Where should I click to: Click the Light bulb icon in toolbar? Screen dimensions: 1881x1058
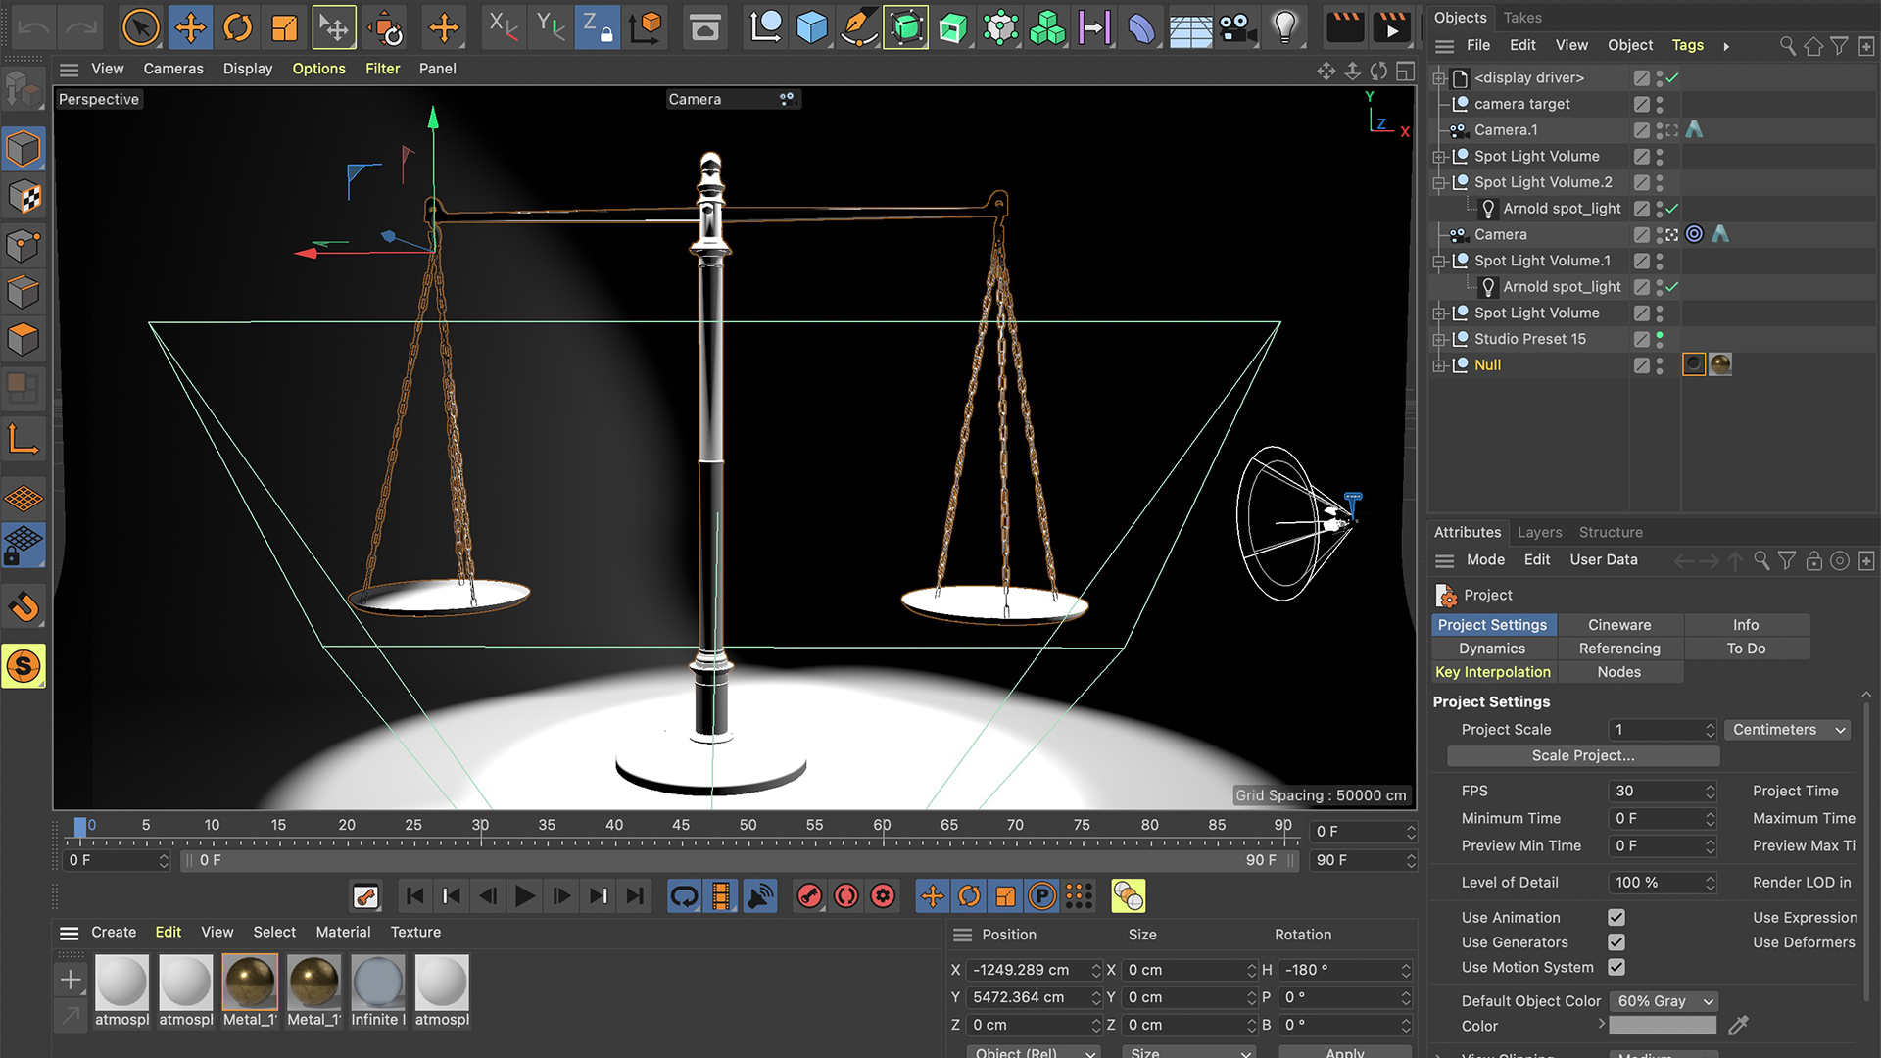(1285, 27)
